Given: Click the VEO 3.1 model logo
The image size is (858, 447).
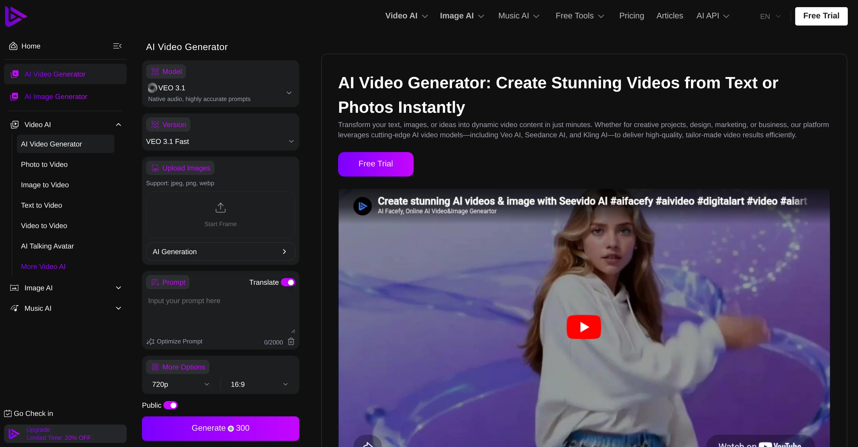Looking at the screenshot, I should point(152,88).
